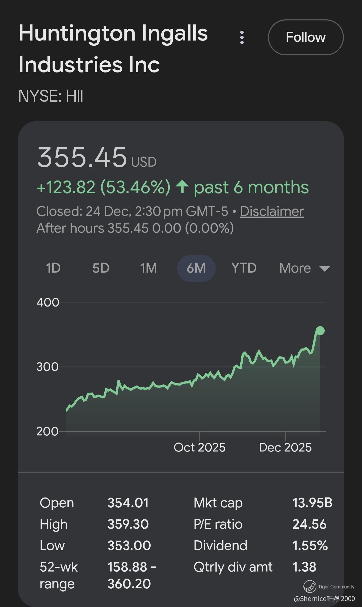Click the dropdown arrow beside More

pyautogui.click(x=325, y=269)
